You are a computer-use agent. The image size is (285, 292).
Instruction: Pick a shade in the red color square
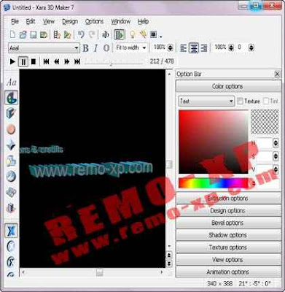[x=214, y=142]
